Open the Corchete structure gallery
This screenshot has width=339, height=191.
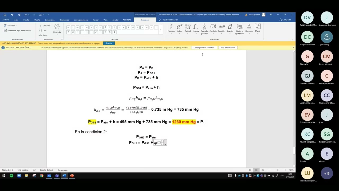(x=213, y=29)
